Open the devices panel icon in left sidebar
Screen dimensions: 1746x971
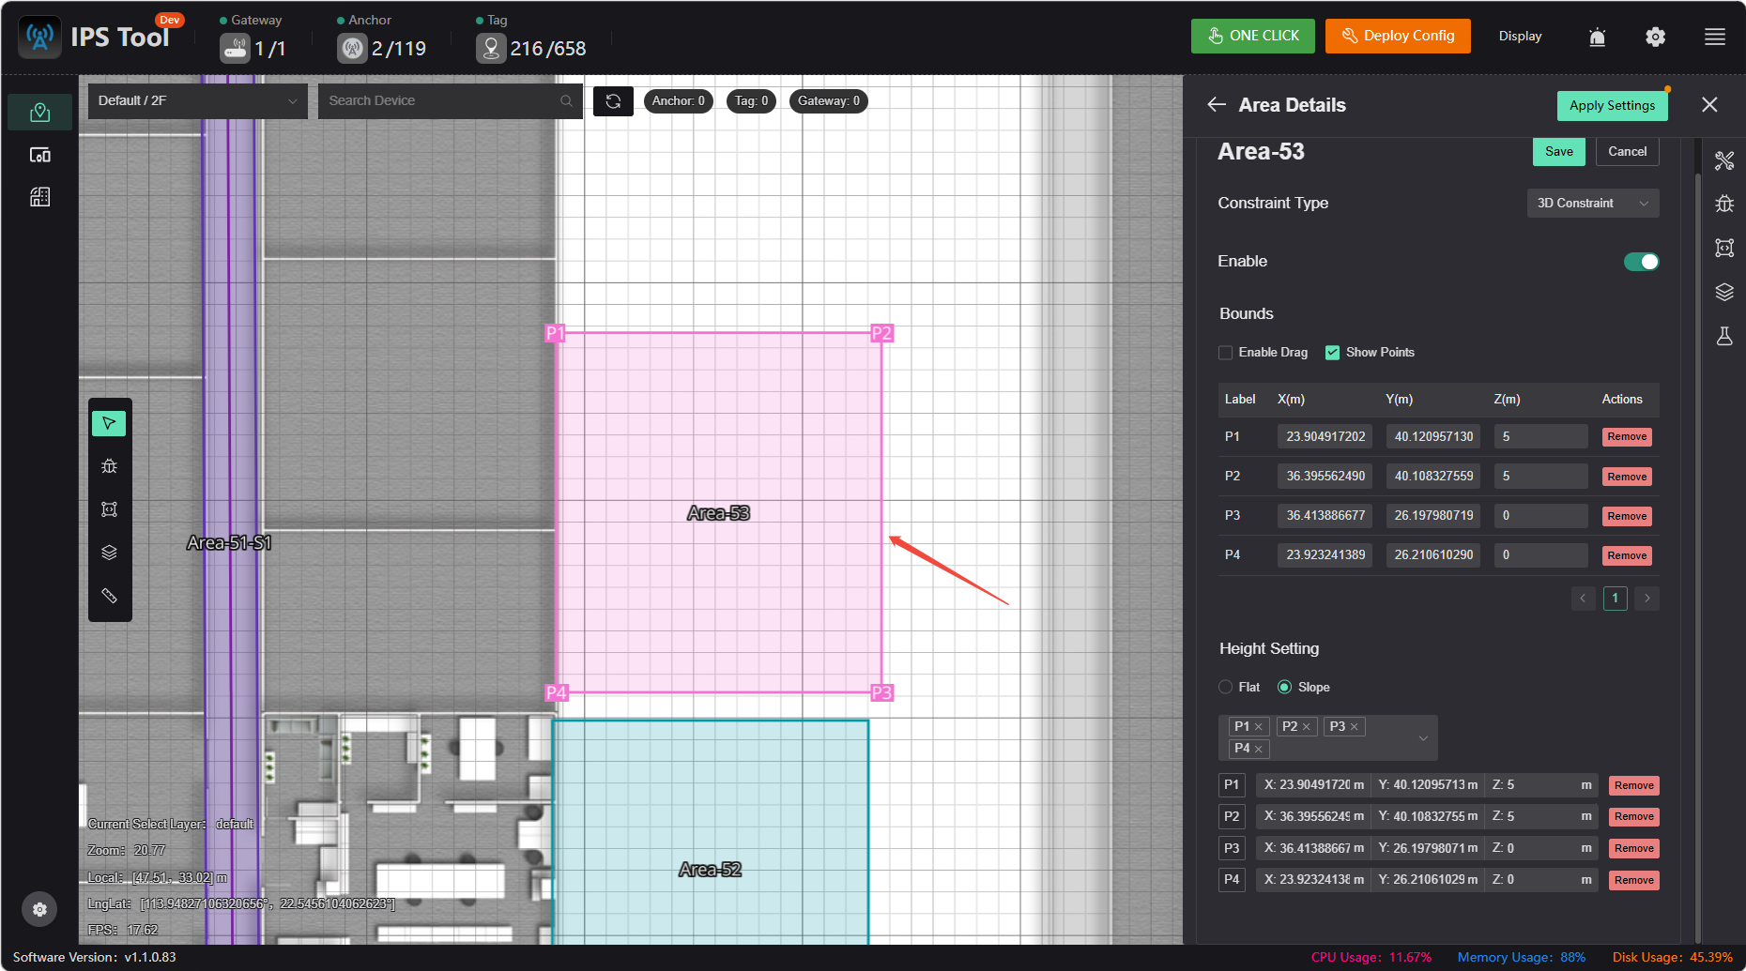(39, 155)
